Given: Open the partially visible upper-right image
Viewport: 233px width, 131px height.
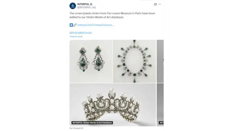Looking at the screenshot, I should click(x=160, y=61).
